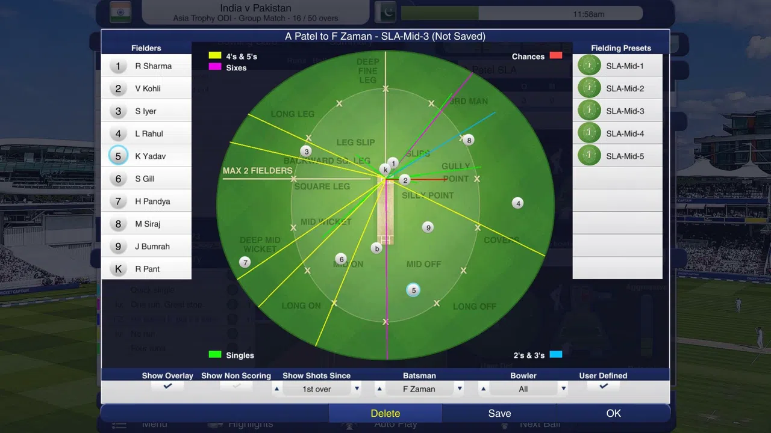Pick fielder marker 2 at silly point
The width and height of the screenshot is (771, 433).
point(405,180)
